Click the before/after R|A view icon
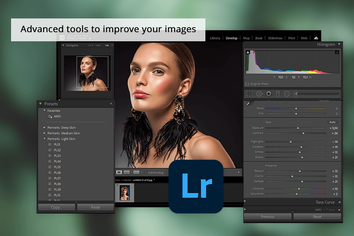This screenshot has height=236, width=354. point(126,172)
